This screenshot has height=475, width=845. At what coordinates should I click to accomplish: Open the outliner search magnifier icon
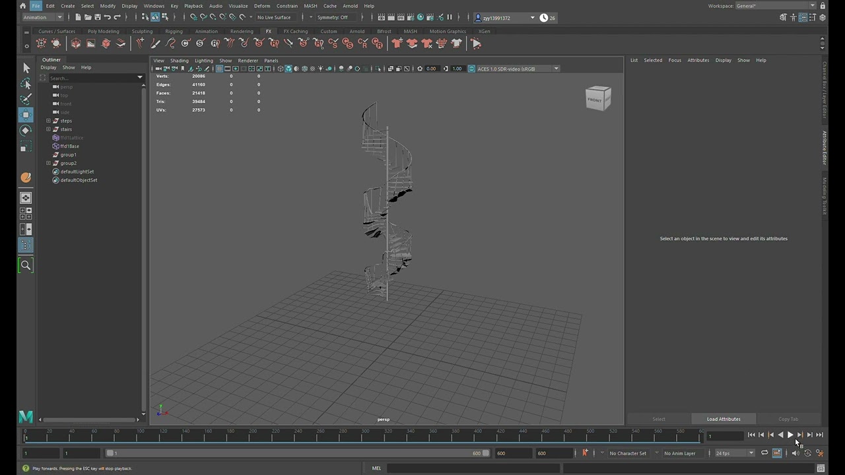[26, 265]
